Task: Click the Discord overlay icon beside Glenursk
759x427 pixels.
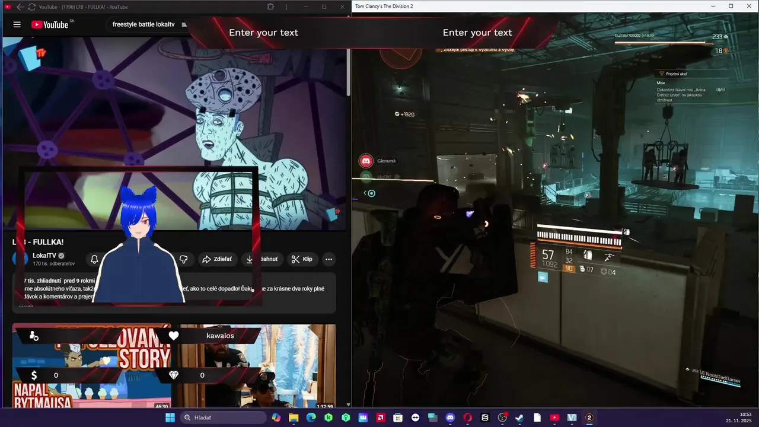Action: [x=366, y=161]
